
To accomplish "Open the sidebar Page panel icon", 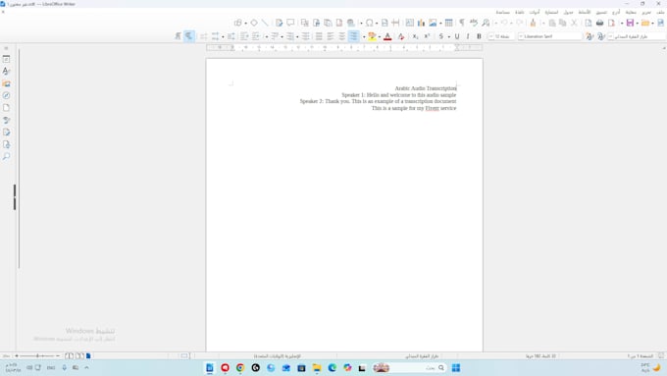I will (6, 108).
